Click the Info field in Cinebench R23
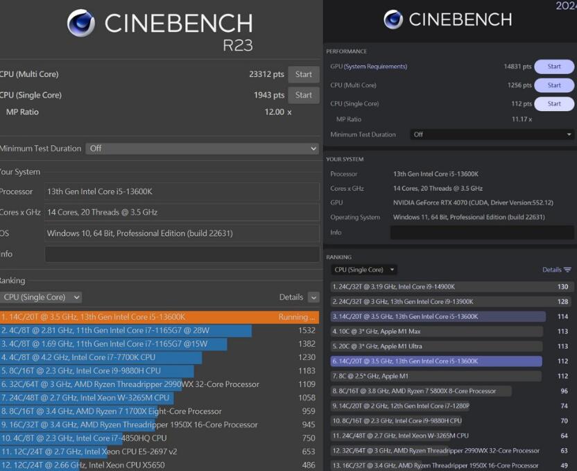Viewport: 577px width, 471px height. [182, 255]
